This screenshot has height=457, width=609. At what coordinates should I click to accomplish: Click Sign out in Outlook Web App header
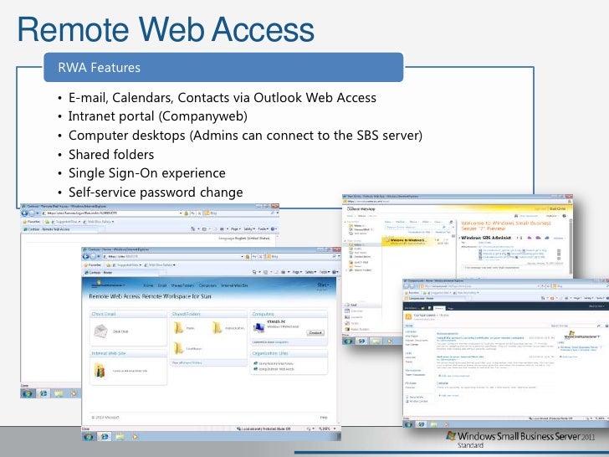pos(540,208)
